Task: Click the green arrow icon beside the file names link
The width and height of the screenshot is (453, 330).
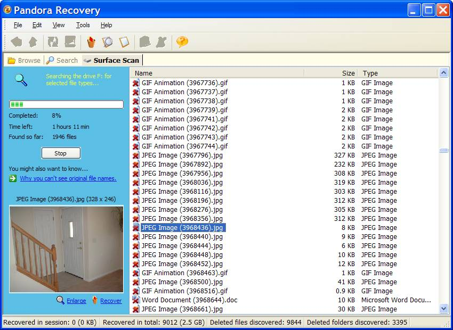Action: pyautogui.click(x=13, y=178)
